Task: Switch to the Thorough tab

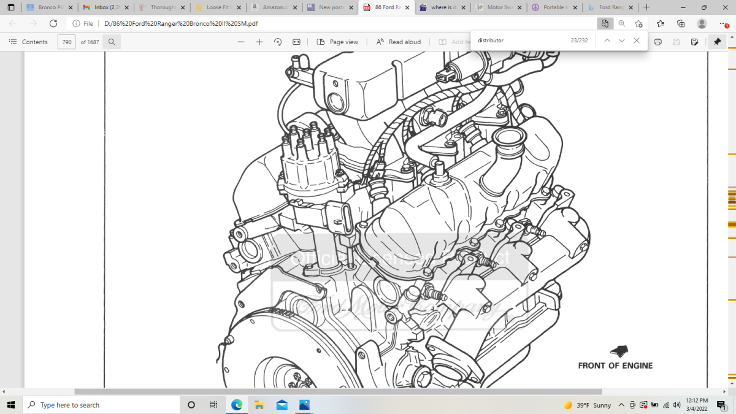Action: tap(161, 7)
